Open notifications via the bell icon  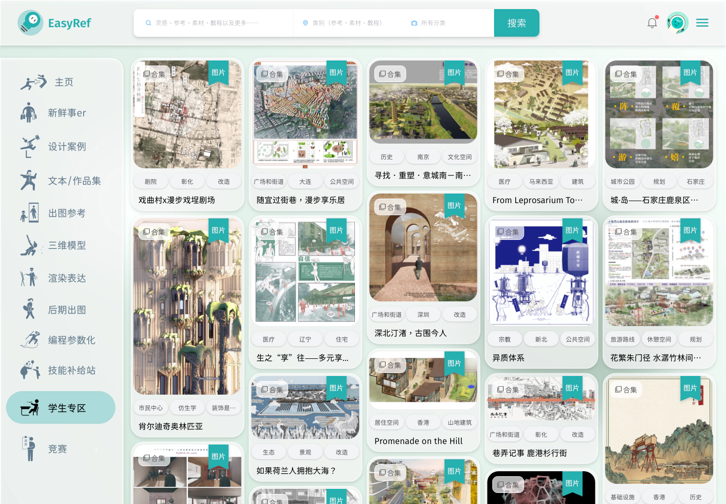652,23
